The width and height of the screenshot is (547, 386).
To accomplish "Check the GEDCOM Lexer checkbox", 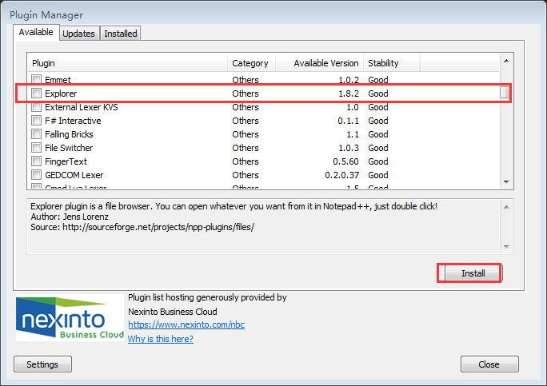I will point(36,175).
